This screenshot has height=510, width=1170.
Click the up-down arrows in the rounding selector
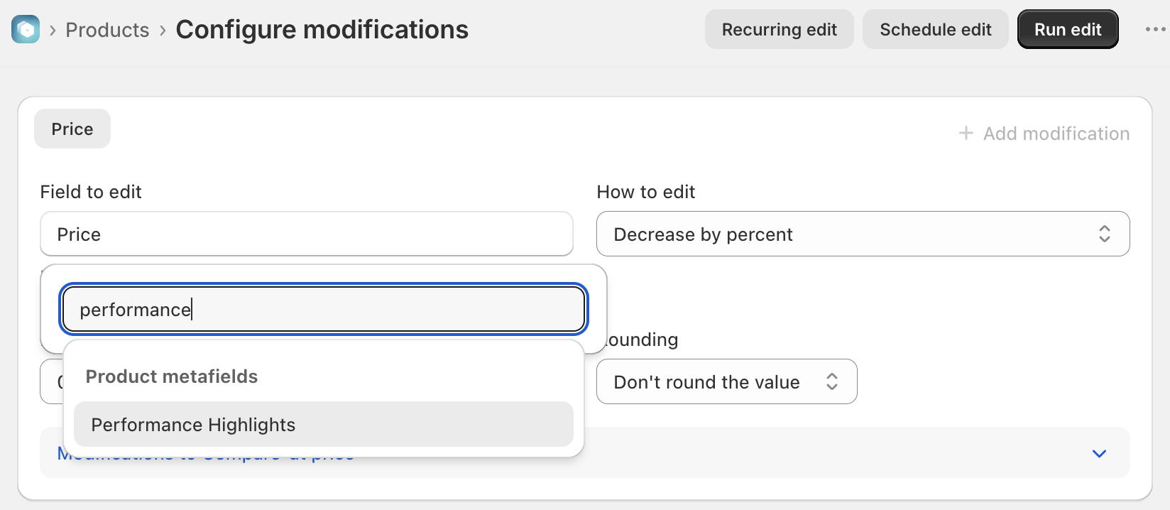point(831,381)
